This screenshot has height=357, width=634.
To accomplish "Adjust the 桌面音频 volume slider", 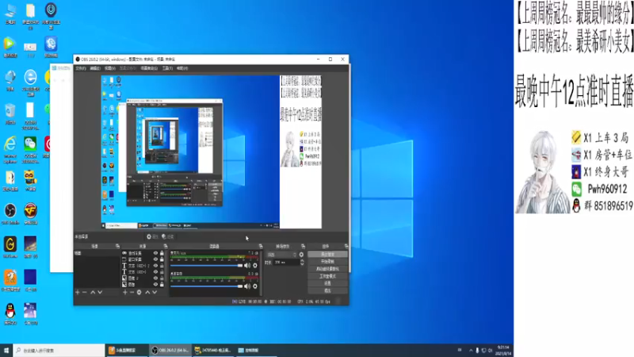I will point(206,286).
